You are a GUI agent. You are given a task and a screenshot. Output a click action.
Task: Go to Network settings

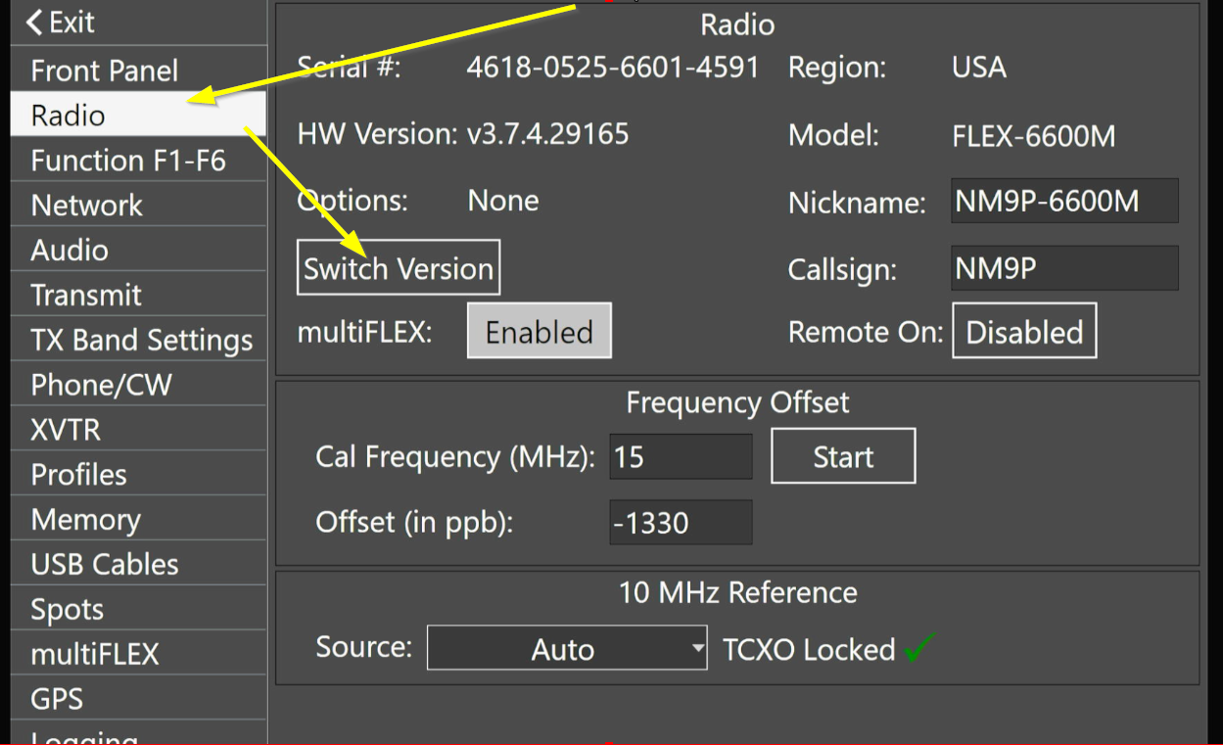tap(138, 206)
